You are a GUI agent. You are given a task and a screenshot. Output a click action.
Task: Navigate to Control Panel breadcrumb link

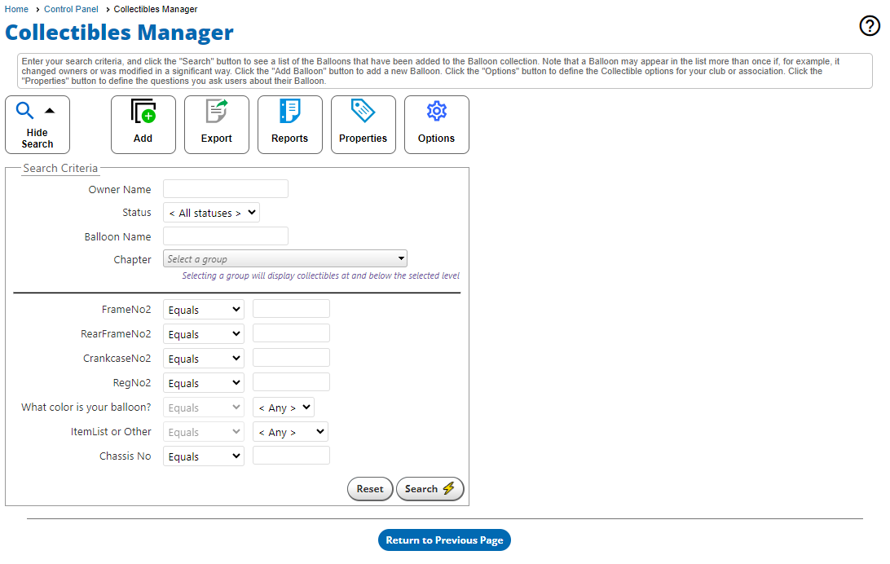71,9
